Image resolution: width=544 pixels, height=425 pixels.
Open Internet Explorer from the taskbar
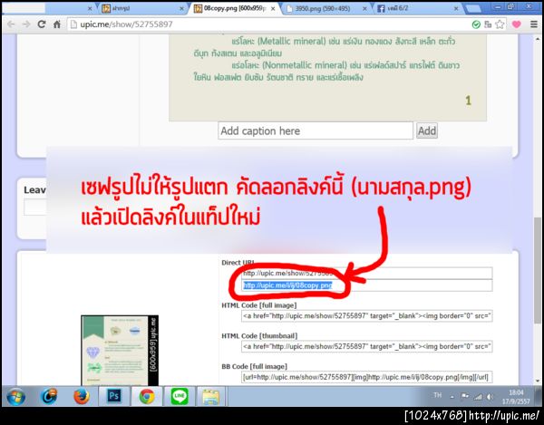pyautogui.click(x=49, y=396)
